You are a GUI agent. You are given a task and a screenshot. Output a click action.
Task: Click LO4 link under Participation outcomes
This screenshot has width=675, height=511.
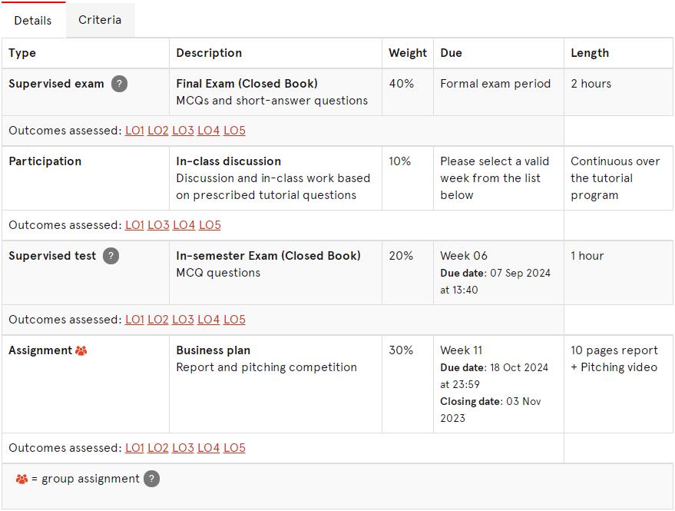pos(184,225)
